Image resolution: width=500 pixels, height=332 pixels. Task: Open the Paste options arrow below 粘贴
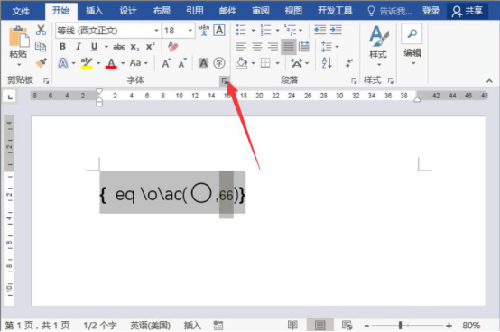pyautogui.click(x=19, y=65)
